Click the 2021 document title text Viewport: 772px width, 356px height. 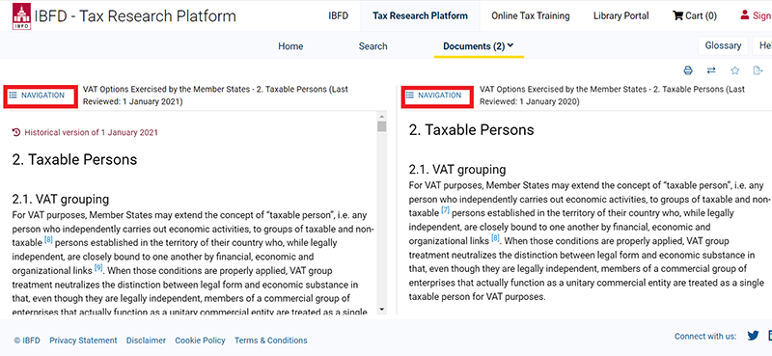215,96
